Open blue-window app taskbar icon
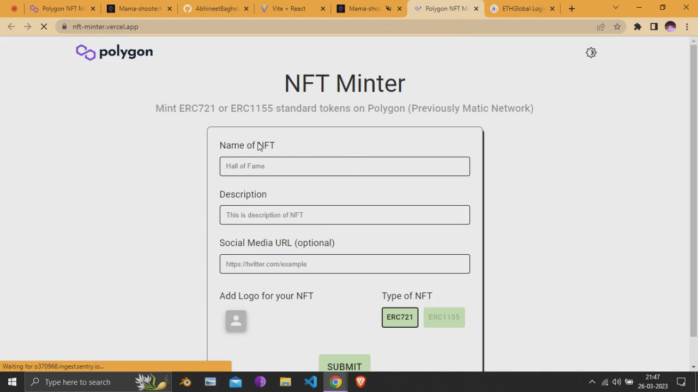Image resolution: width=698 pixels, height=392 pixels. (x=210, y=382)
